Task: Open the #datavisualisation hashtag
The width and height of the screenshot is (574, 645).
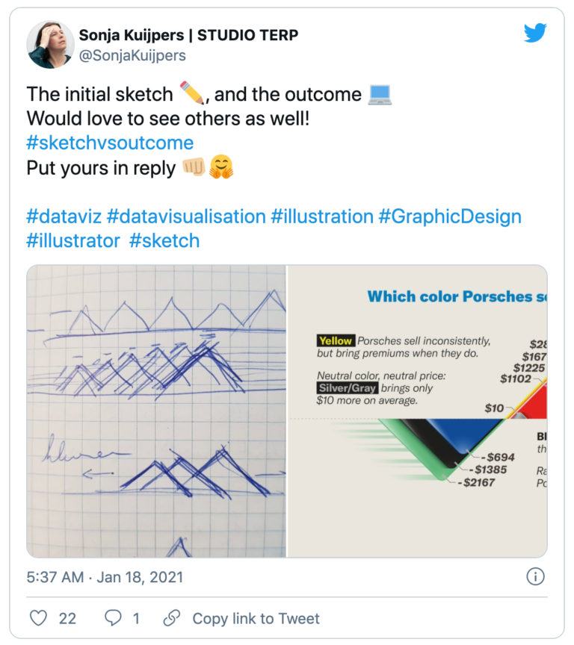Action: coord(190,216)
